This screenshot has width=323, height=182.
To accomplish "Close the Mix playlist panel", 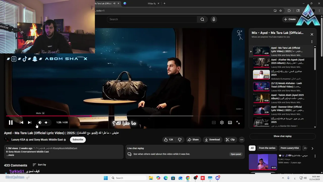I will (312, 34).
